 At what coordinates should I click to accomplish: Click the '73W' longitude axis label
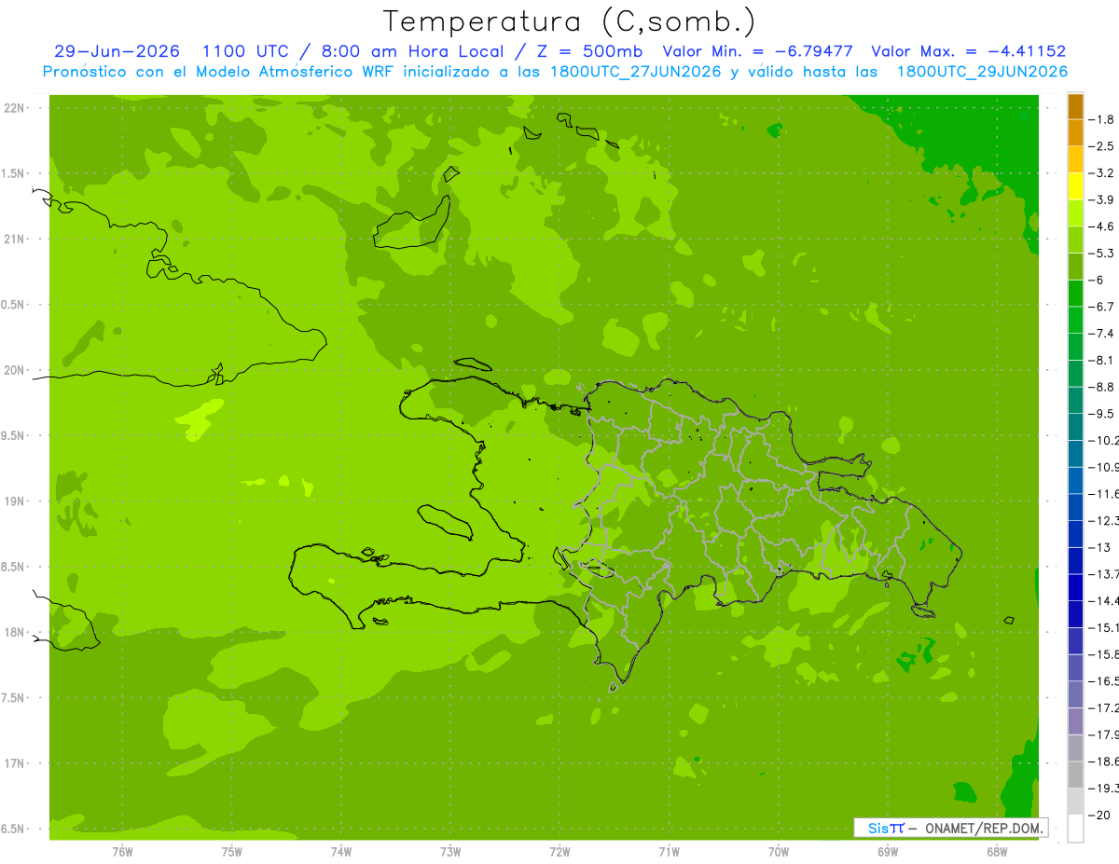pyautogui.click(x=450, y=852)
